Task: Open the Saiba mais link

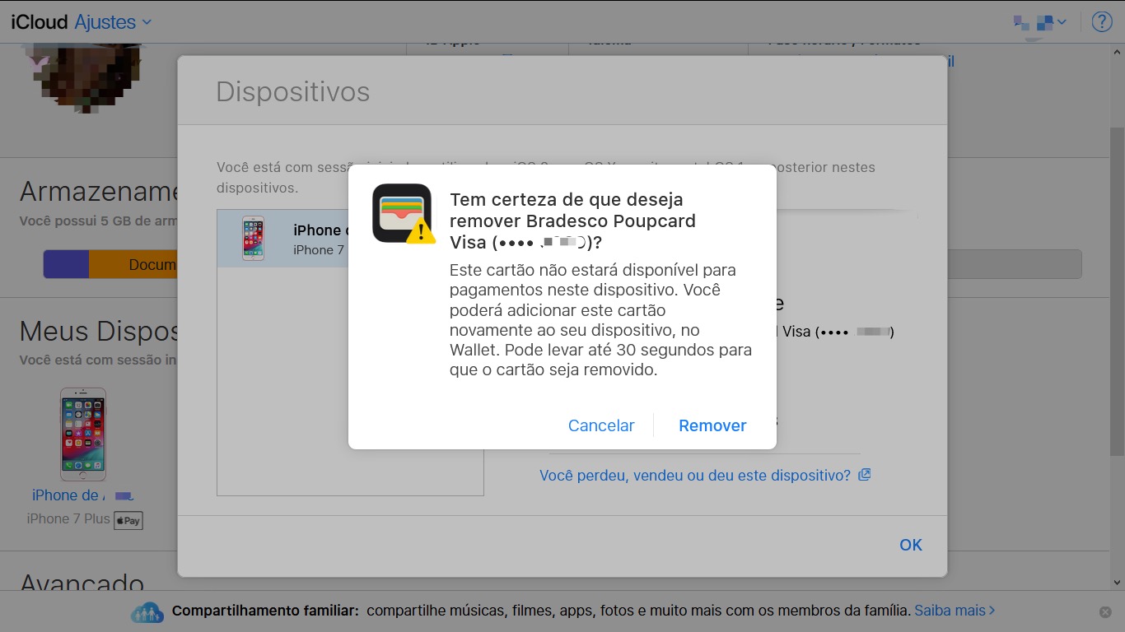Action: click(x=955, y=611)
